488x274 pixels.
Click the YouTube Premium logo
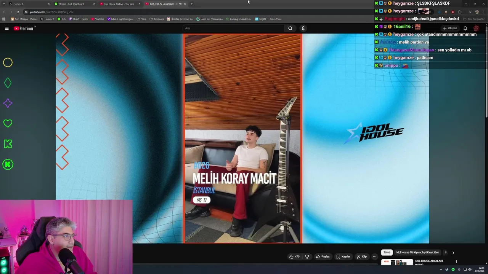(24, 28)
